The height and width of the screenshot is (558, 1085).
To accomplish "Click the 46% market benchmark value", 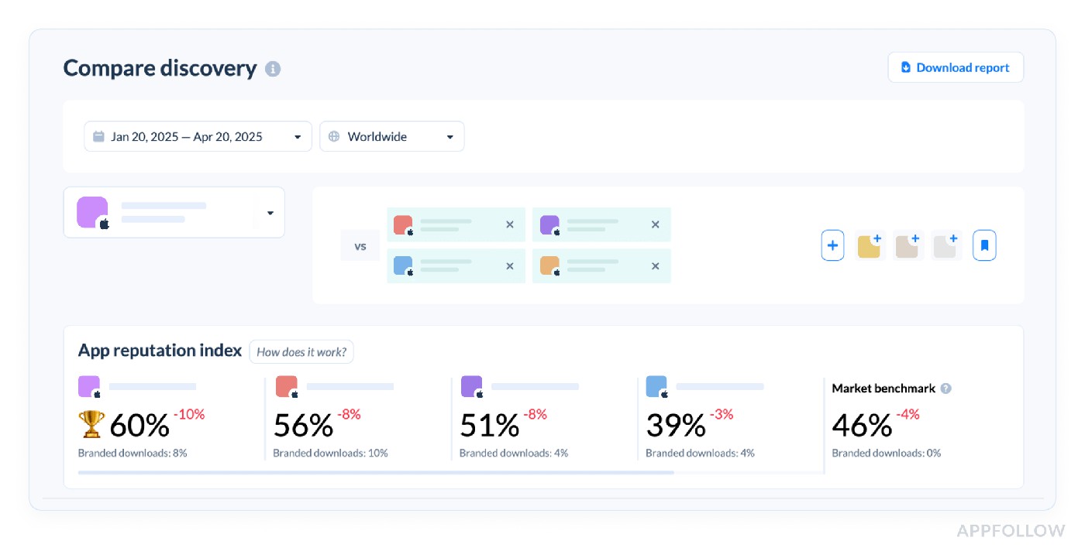I will pyautogui.click(x=862, y=425).
